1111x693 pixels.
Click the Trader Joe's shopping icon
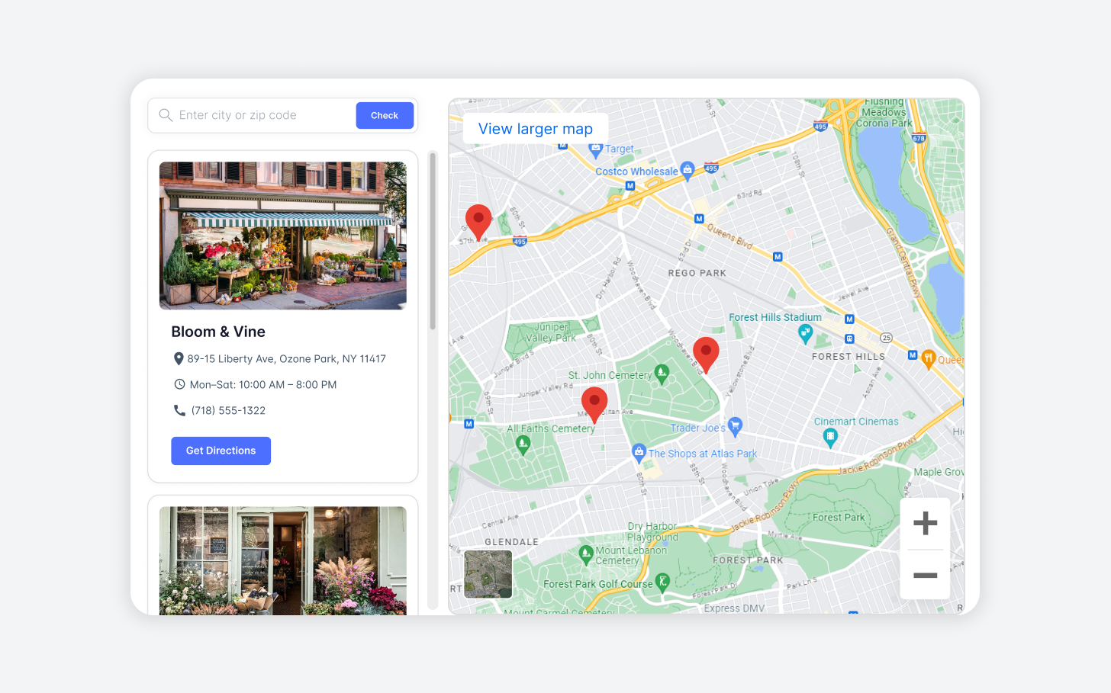tap(735, 427)
